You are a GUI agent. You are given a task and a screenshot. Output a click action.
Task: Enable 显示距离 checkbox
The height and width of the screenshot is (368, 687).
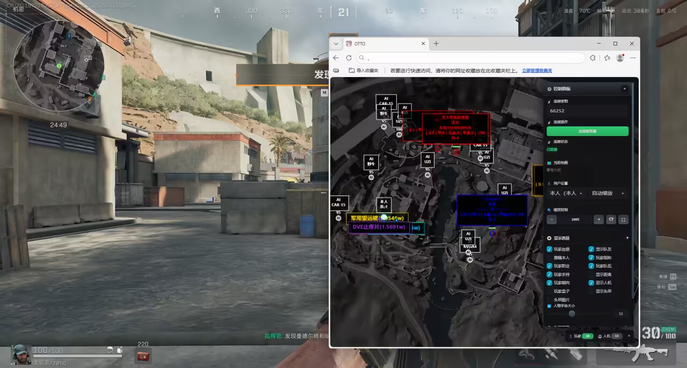591,274
